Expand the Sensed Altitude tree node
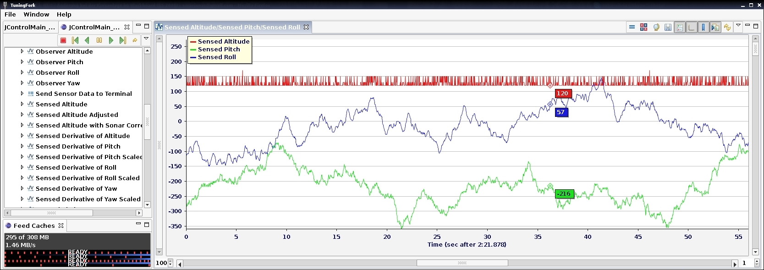Screen dimensions: 764x270 [22, 104]
